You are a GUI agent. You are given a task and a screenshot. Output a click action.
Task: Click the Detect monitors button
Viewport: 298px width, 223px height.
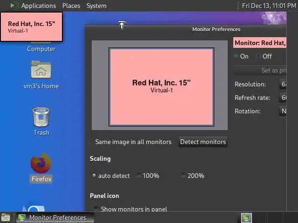click(x=203, y=142)
